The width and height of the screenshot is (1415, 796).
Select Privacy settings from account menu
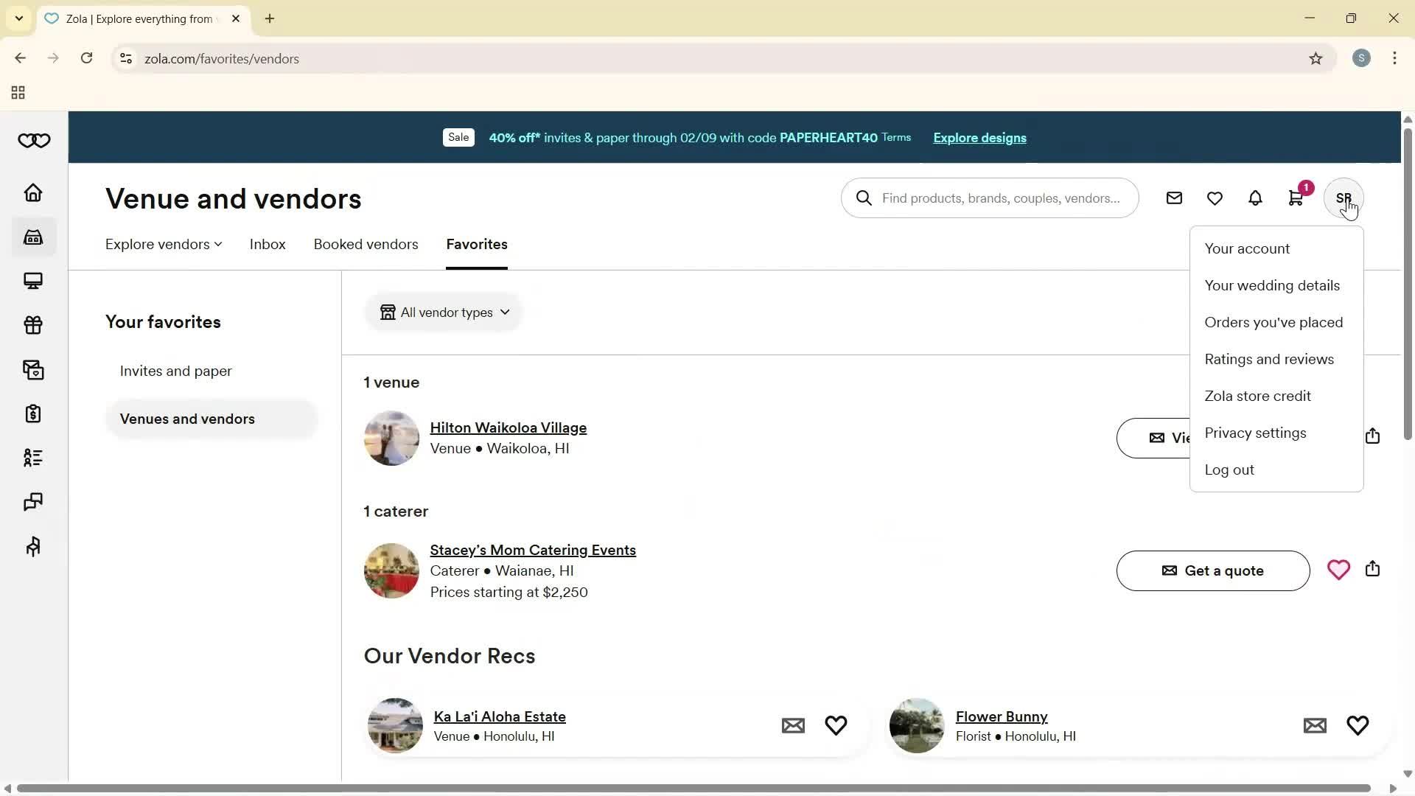click(x=1255, y=433)
